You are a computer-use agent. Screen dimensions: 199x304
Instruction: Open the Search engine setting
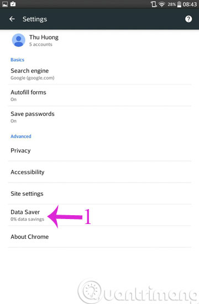point(99,74)
